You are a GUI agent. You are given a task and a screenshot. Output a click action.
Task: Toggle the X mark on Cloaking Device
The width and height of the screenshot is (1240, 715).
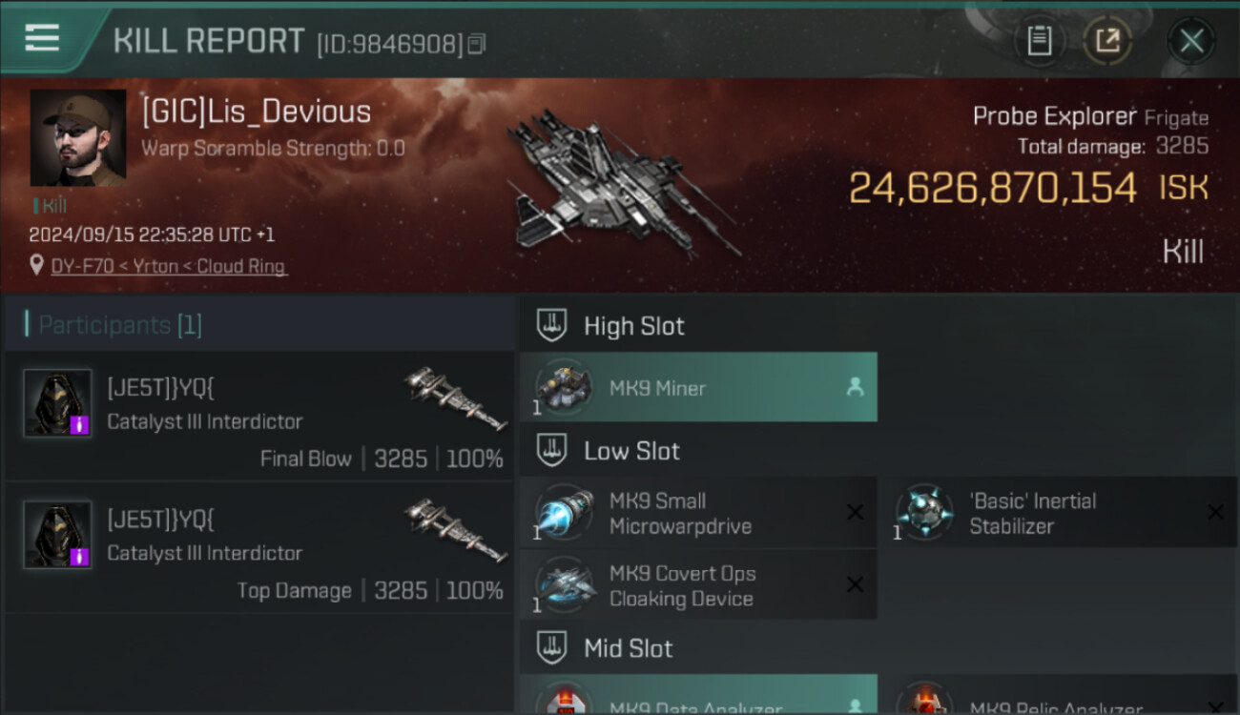855,585
